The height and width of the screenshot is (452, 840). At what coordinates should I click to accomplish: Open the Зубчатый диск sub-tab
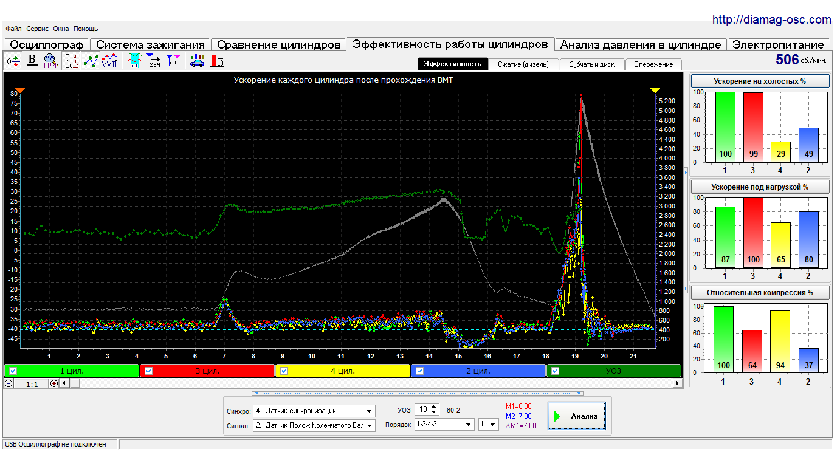click(x=592, y=64)
